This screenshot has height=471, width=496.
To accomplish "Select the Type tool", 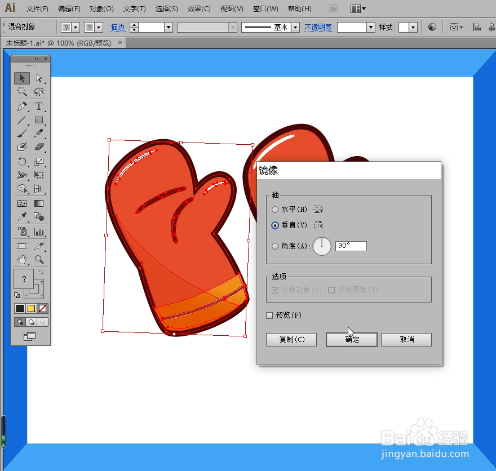I will [39, 106].
